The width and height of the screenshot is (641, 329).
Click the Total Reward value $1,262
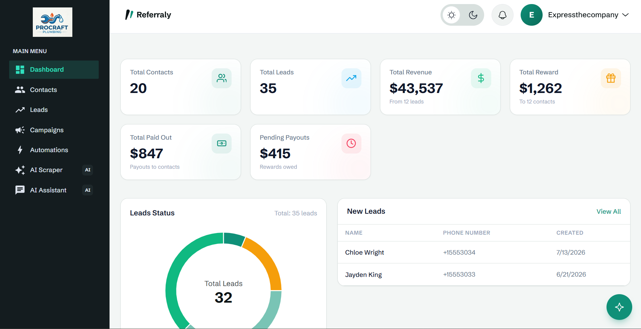tap(541, 88)
